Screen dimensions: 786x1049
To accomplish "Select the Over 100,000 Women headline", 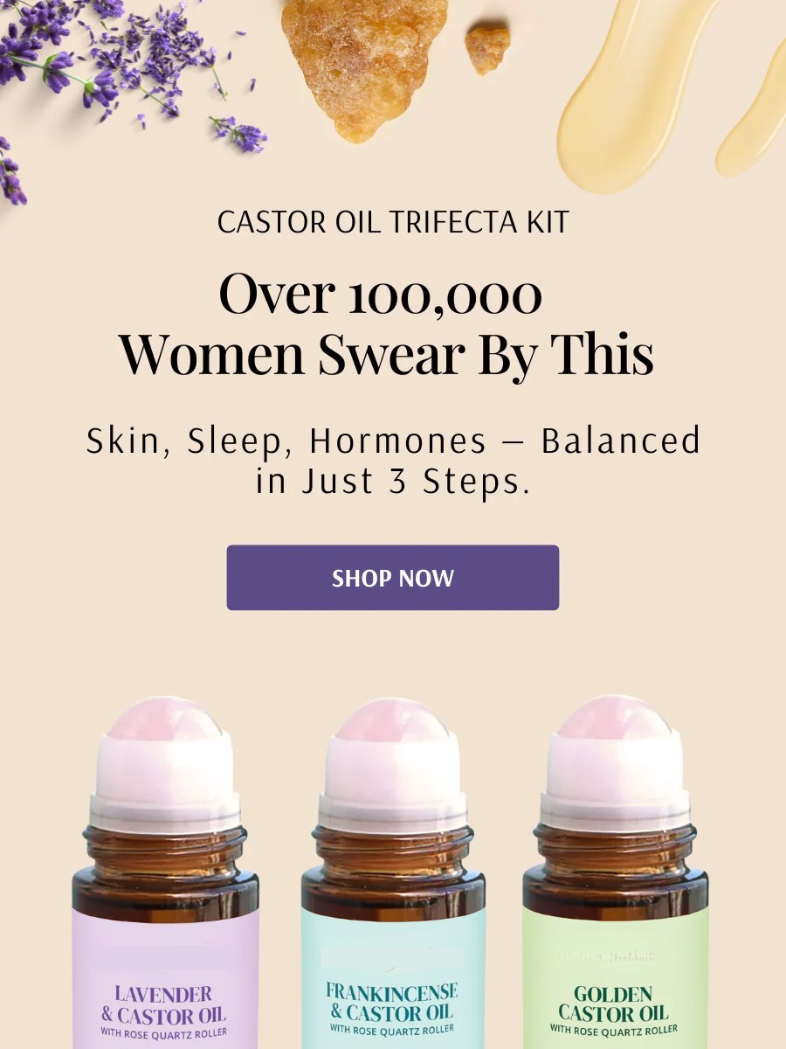I will tap(387, 324).
